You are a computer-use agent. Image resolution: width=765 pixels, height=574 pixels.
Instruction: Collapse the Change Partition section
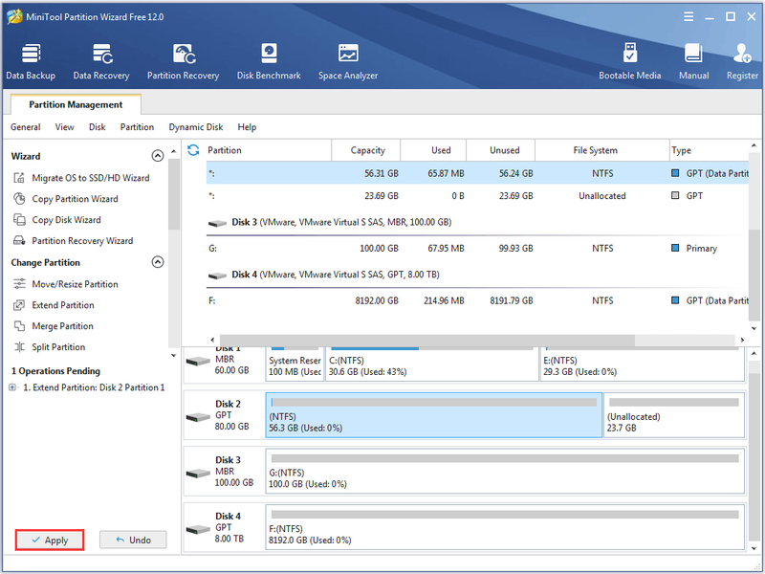[158, 262]
